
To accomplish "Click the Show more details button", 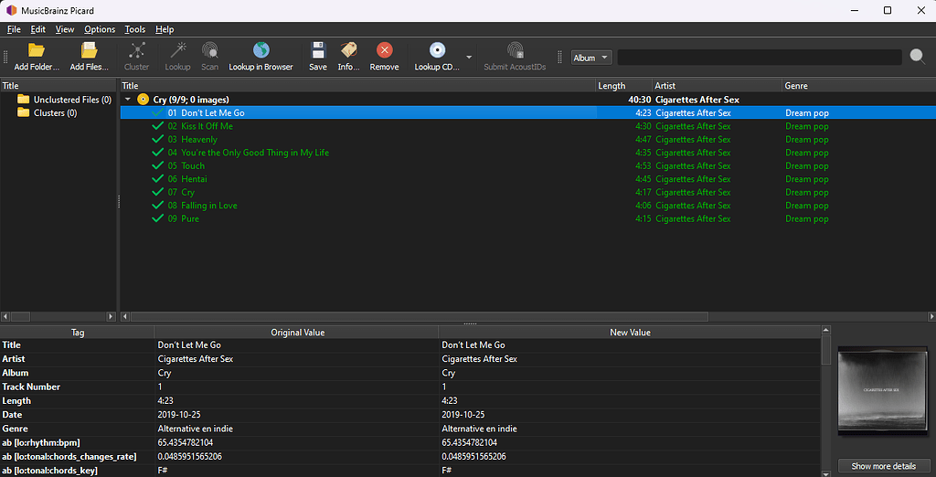I will (883, 466).
